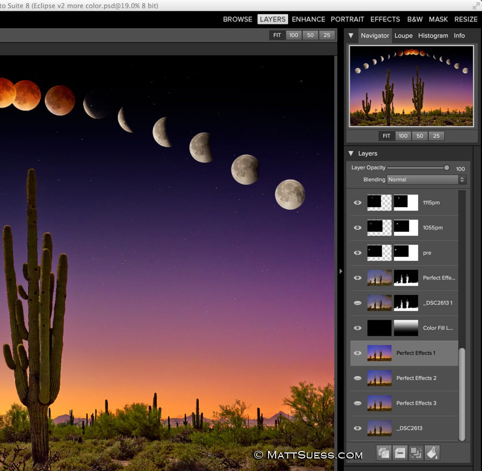Click the Layer Opacity value 100
482x471 pixels.
[x=460, y=169]
